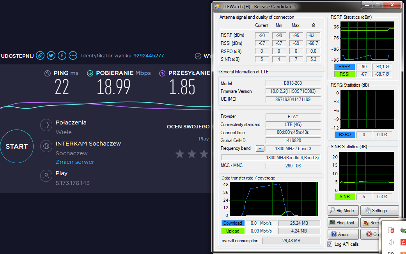Open result ID 9292445277 link

tap(149, 56)
